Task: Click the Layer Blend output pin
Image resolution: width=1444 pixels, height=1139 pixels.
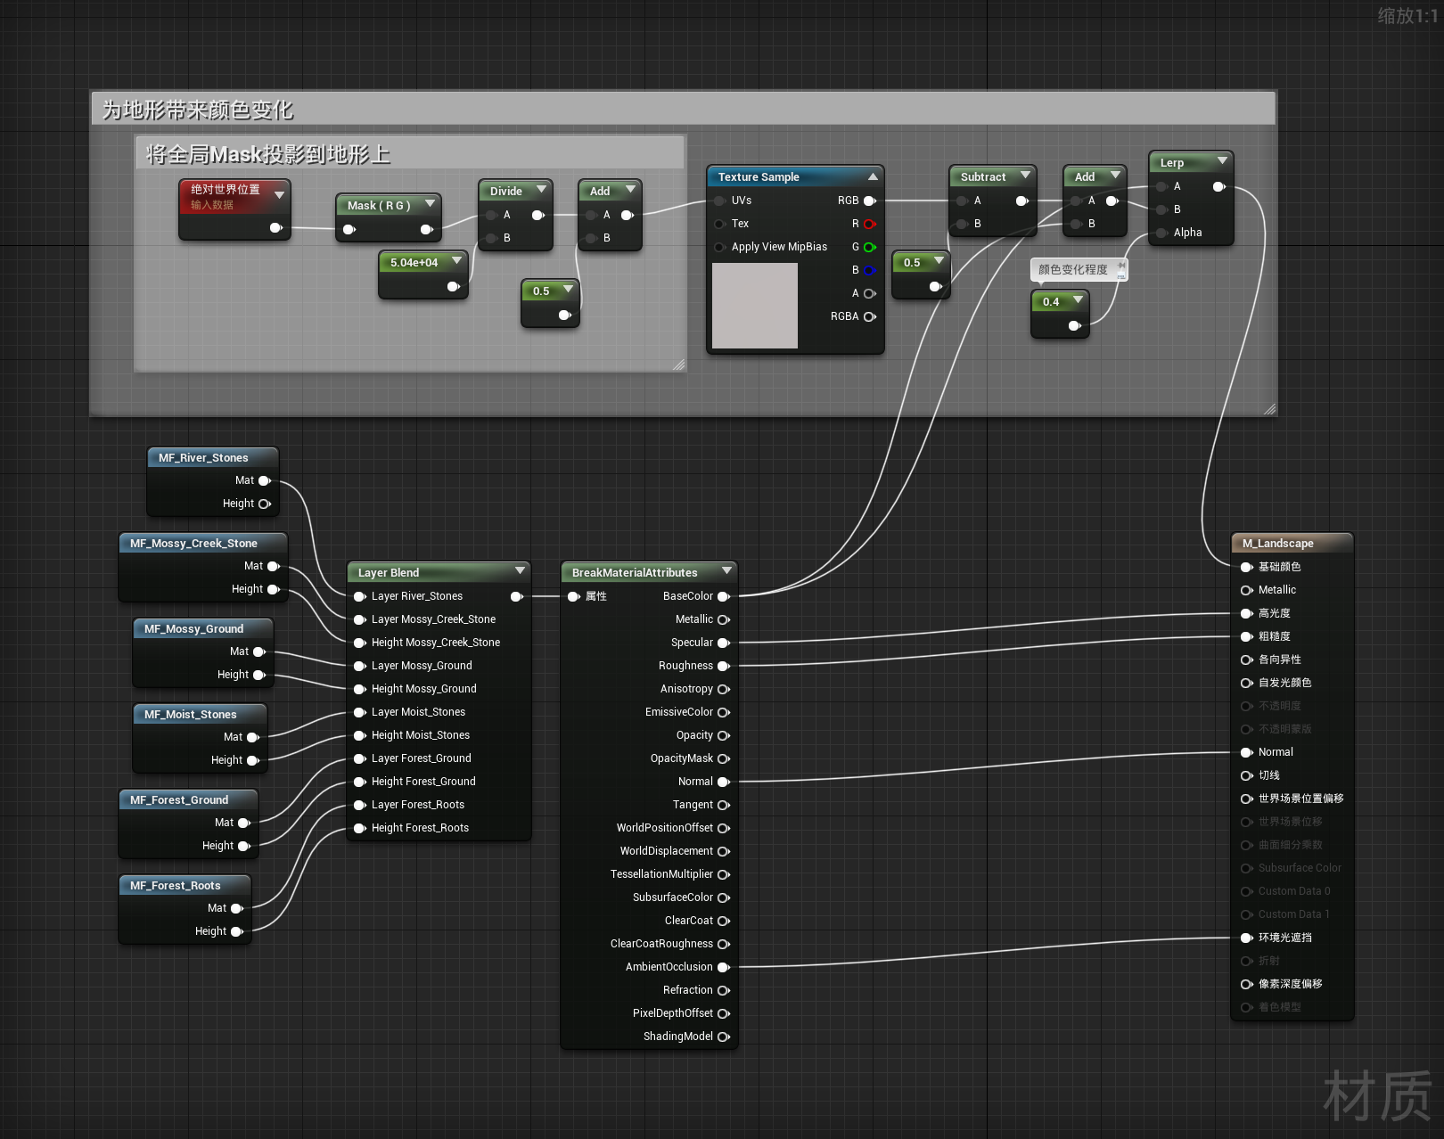Action: (516, 596)
